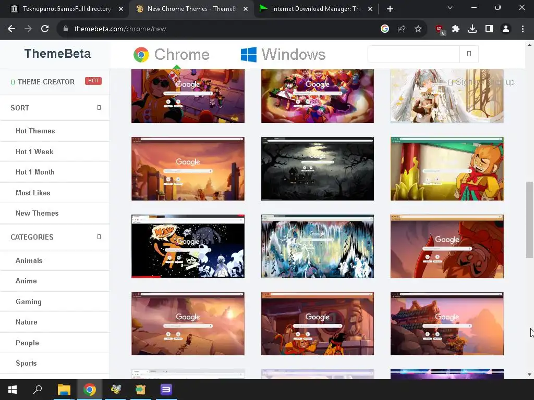
Task: Open Windows taskbar search
Action: [x=38, y=390]
